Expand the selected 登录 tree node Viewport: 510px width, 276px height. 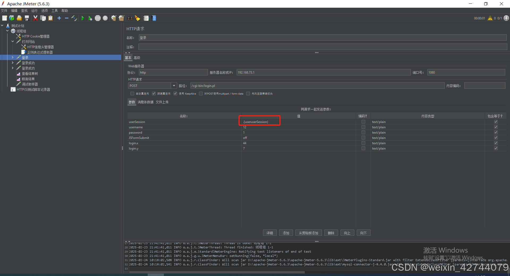tap(12, 57)
